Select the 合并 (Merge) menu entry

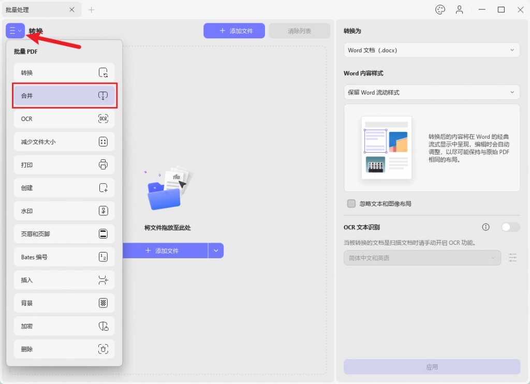64,96
